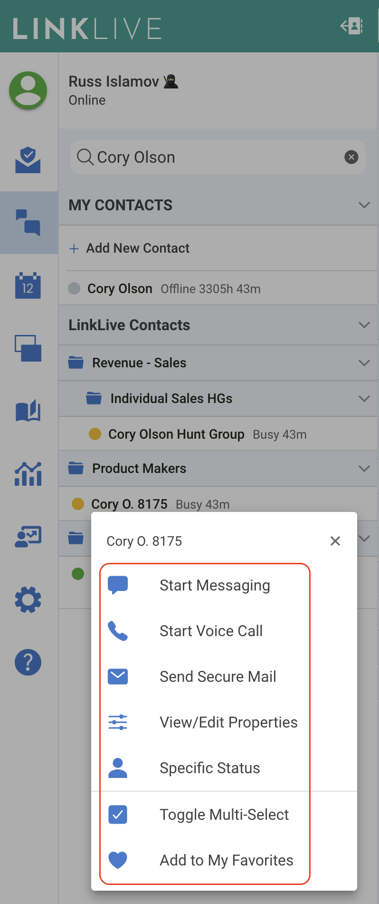Open the knowledge book icon in sidebar
Image resolution: width=379 pixels, height=904 pixels.
[x=28, y=411]
